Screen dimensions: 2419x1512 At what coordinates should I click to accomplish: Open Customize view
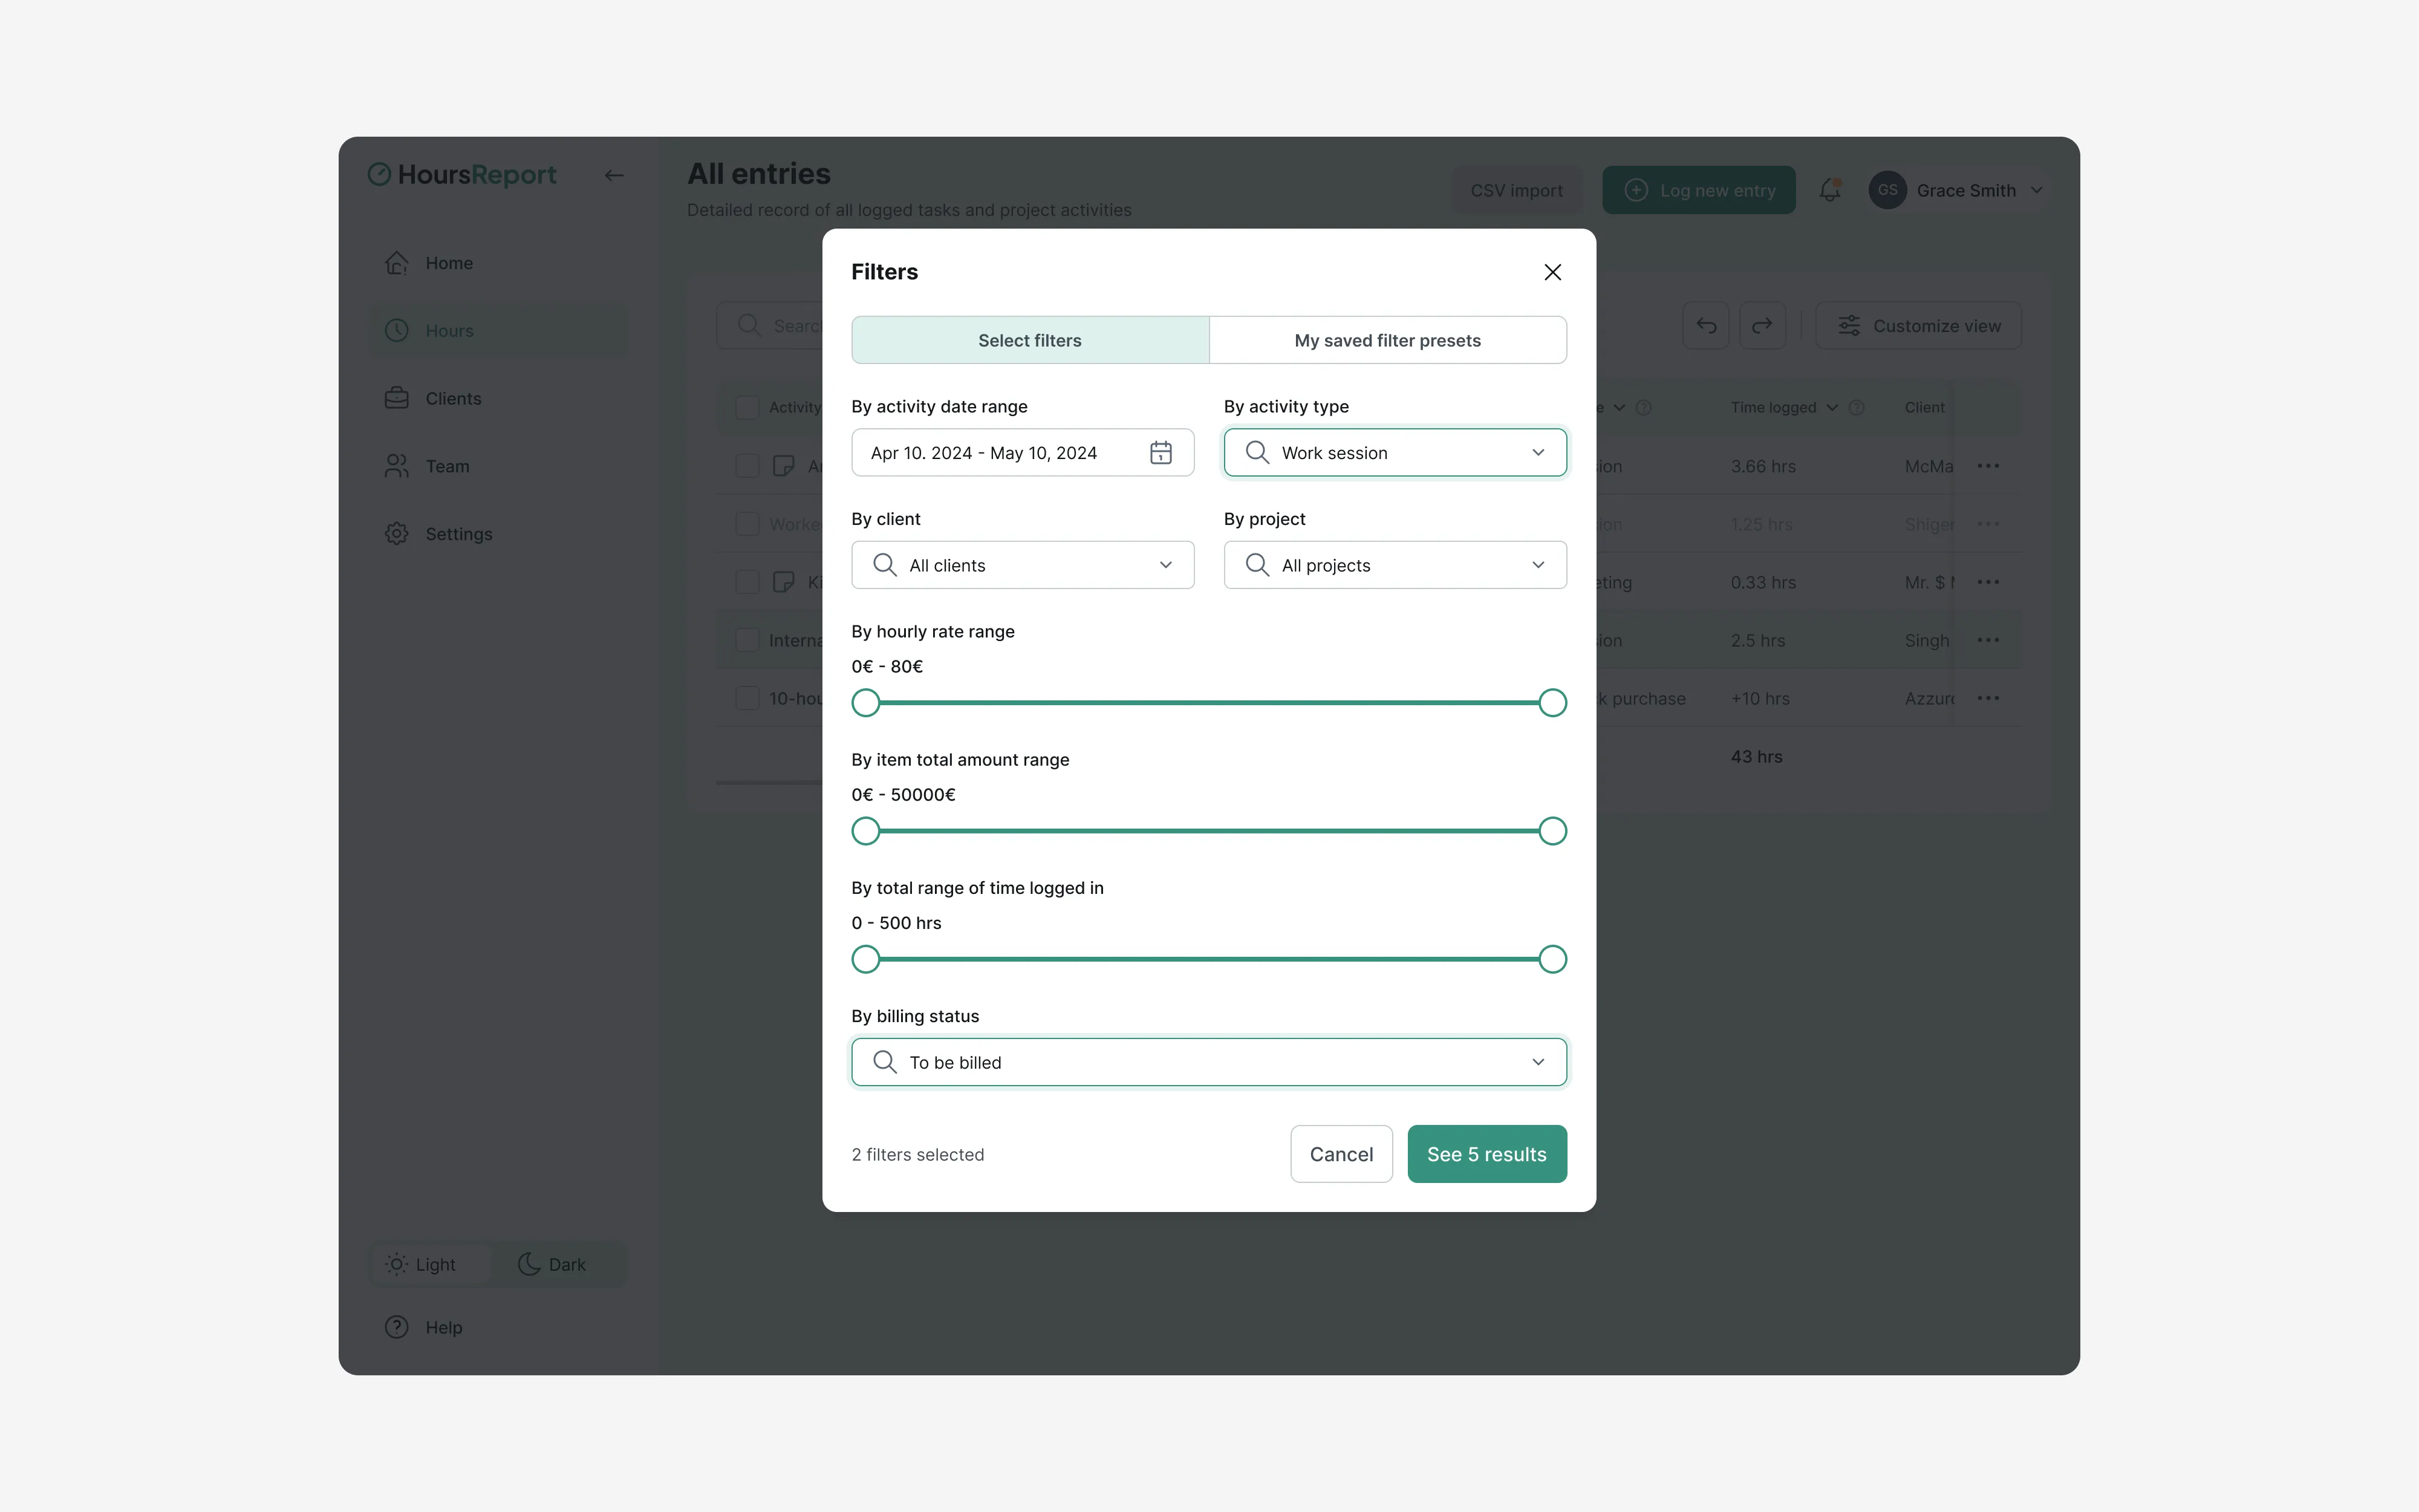click(x=1918, y=326)
